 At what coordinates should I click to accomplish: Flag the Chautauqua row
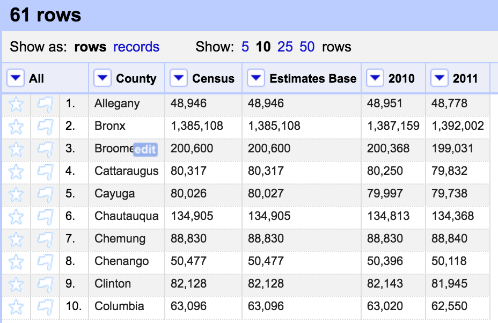pos(45,217)
